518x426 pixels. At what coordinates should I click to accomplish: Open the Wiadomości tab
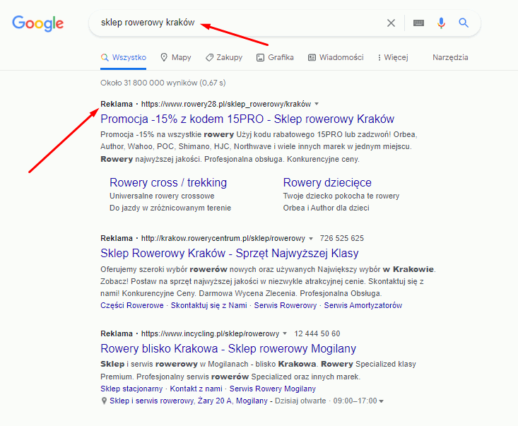click(x=336, y=57)
